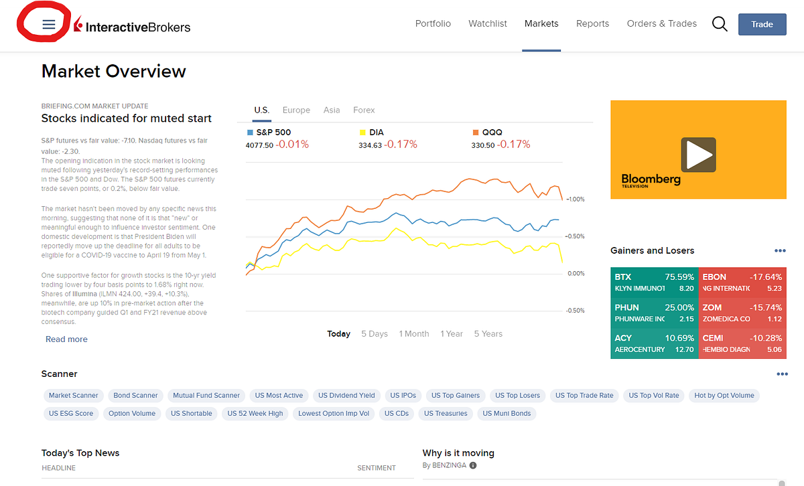This screenshot has width=804, height=486.
Task: Switch chart range to 5 Years
Action: (x=488, y=333)
